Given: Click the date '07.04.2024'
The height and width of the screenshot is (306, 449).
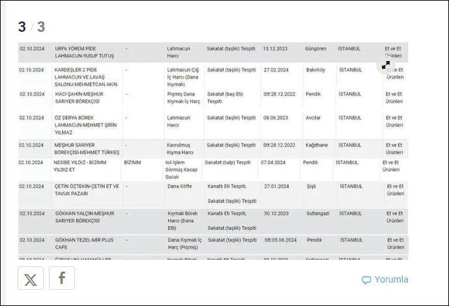Looking at the screenshot, I should [273, 162].
